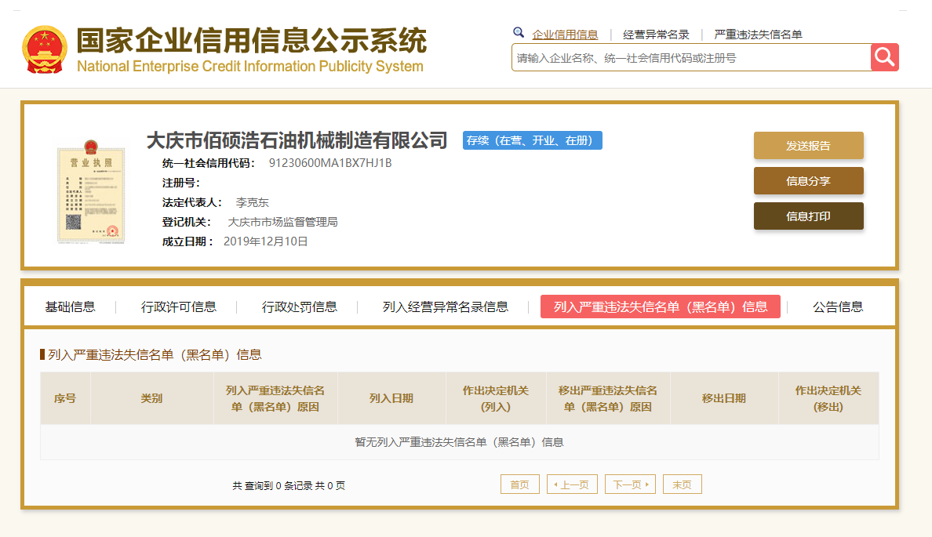Screen dimensions: 932x537
Task: Click the small magnifier icon beside 企业信用信息
Action: (x=519, y=33)
